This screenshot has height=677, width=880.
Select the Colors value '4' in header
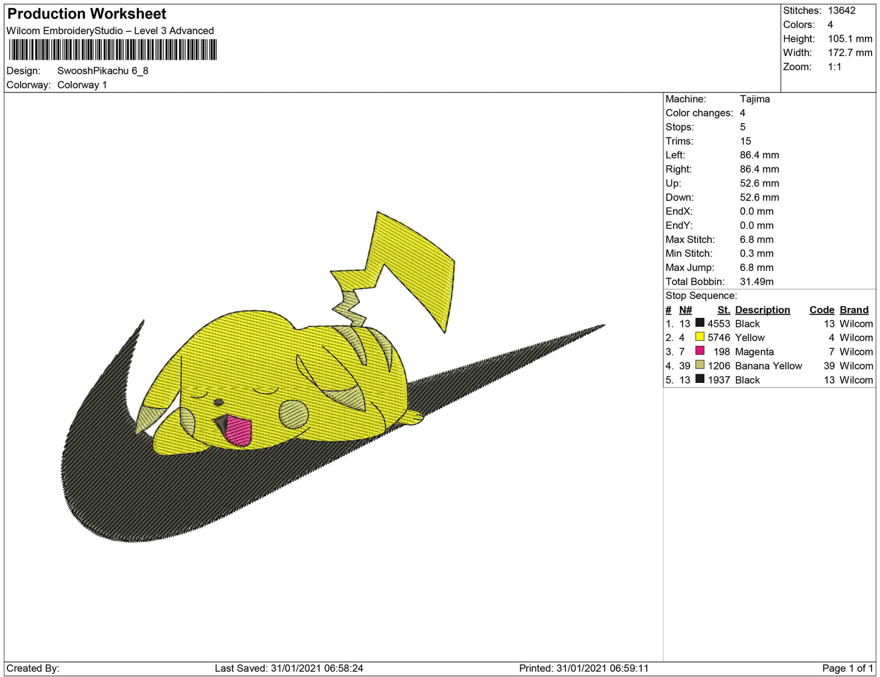pos(830,24)
